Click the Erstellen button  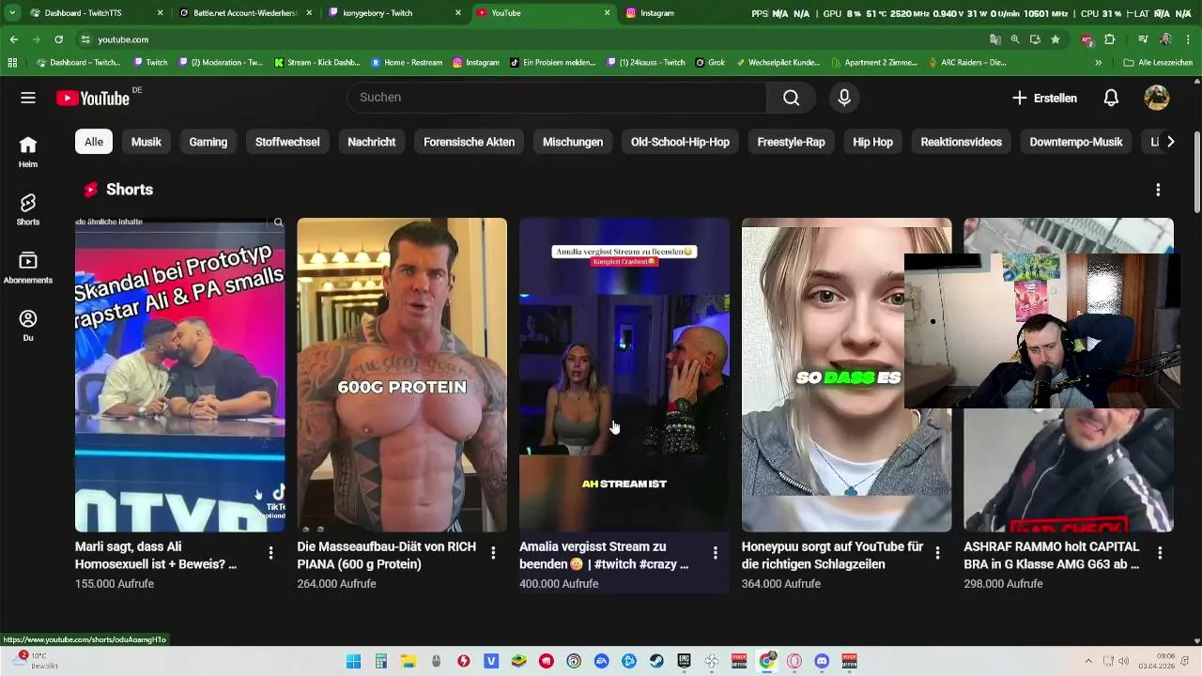tap(1044, 98)
